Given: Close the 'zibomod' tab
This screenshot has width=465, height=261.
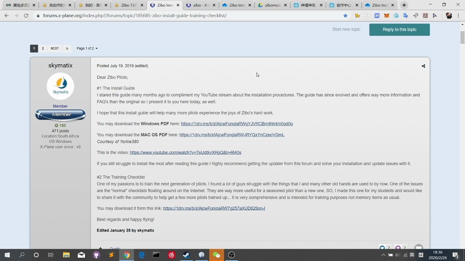Looking at the screenshot, I should (286, 5).
